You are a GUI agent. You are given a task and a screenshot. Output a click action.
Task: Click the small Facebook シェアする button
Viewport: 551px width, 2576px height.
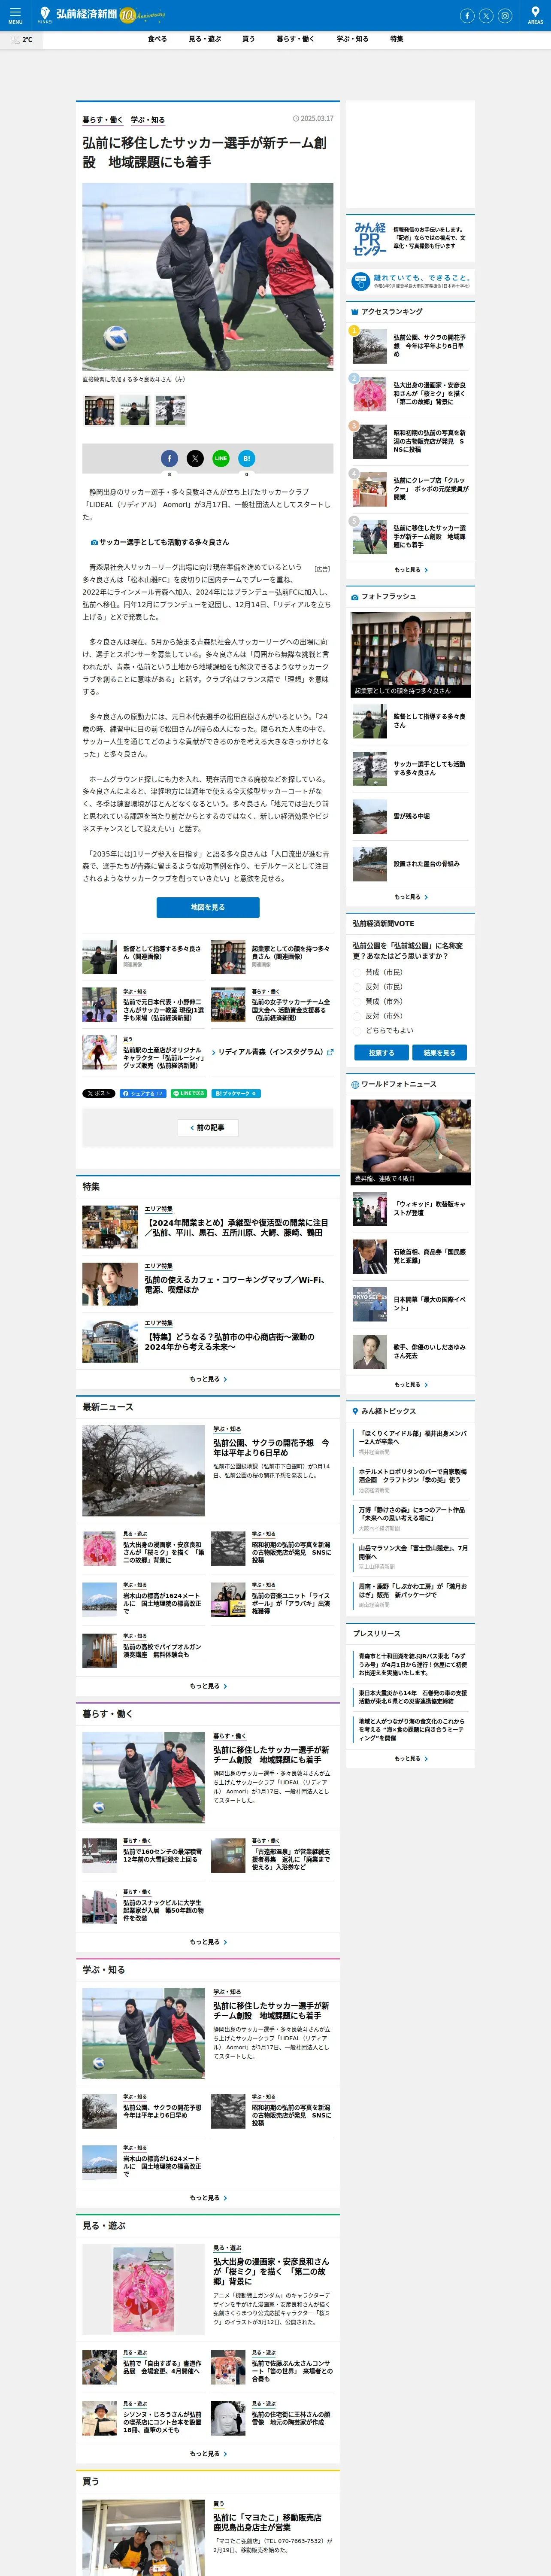pyautogui.click(x=142, y=1093)
